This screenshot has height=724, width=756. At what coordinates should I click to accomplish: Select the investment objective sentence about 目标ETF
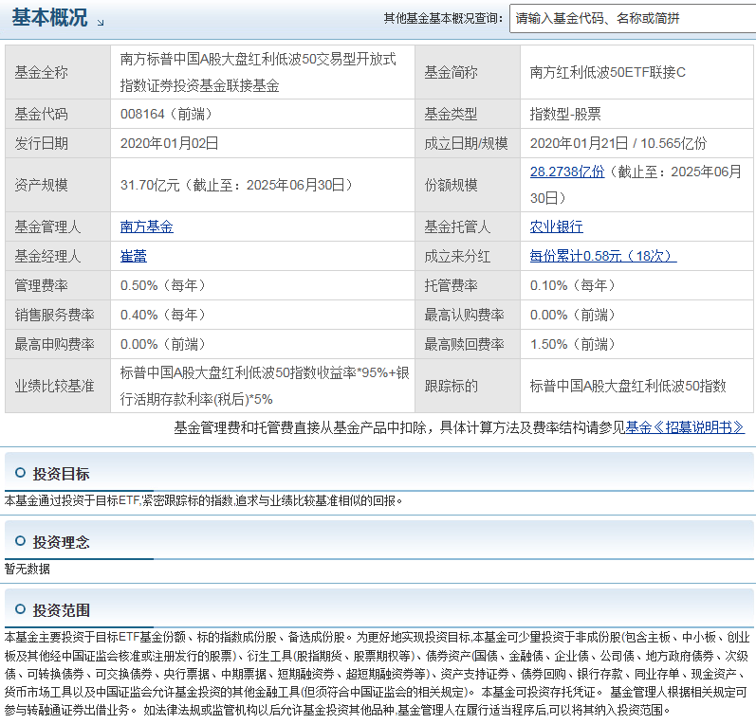point(203,501)
